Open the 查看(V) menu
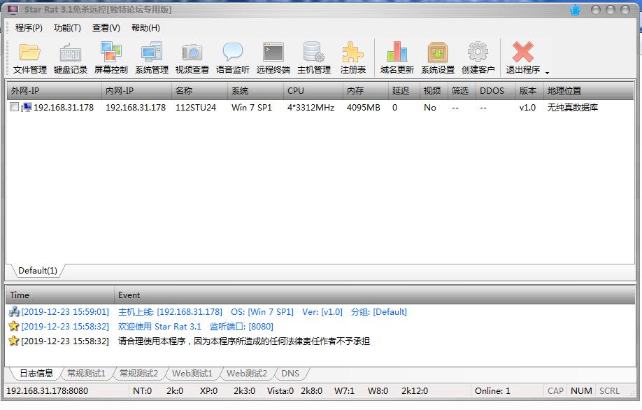This screenshot has width=642, height=410. click(106, 28)
